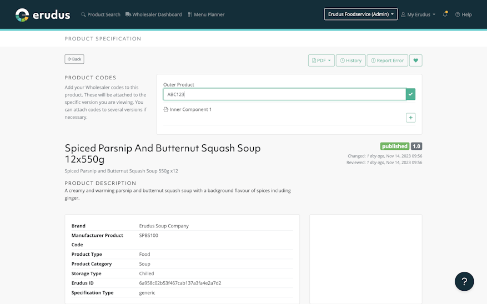View notifications bell
The height and width of the screenshot is (304, 487).
[x=445, y=14]
